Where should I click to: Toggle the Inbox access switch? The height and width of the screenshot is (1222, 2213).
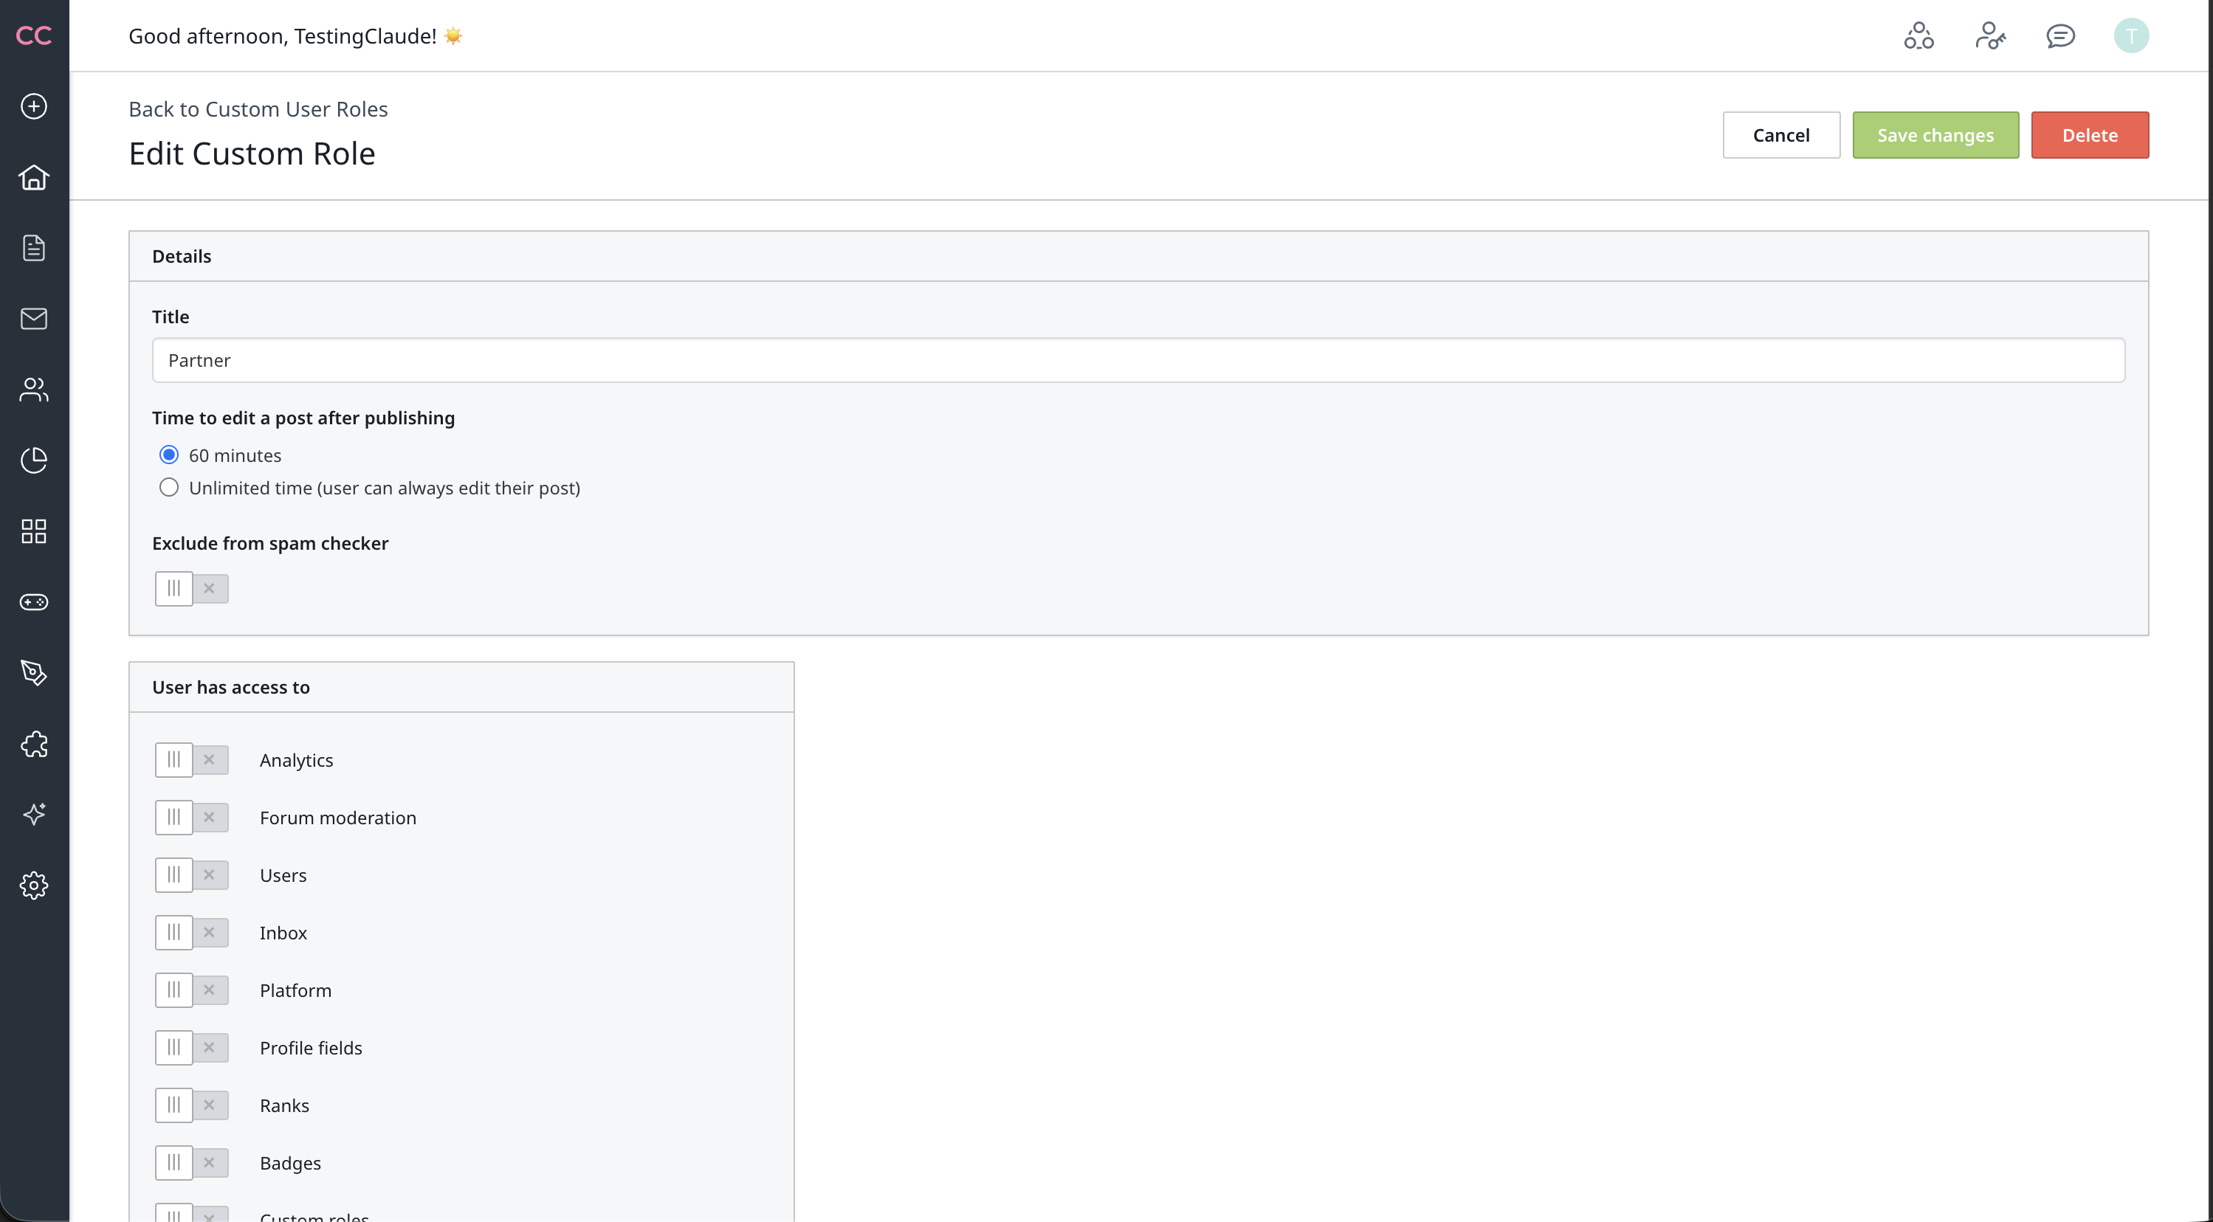point(192,933)
